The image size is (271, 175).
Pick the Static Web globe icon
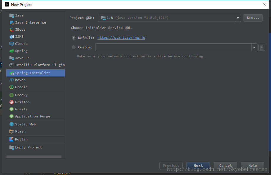click(12, 124)
